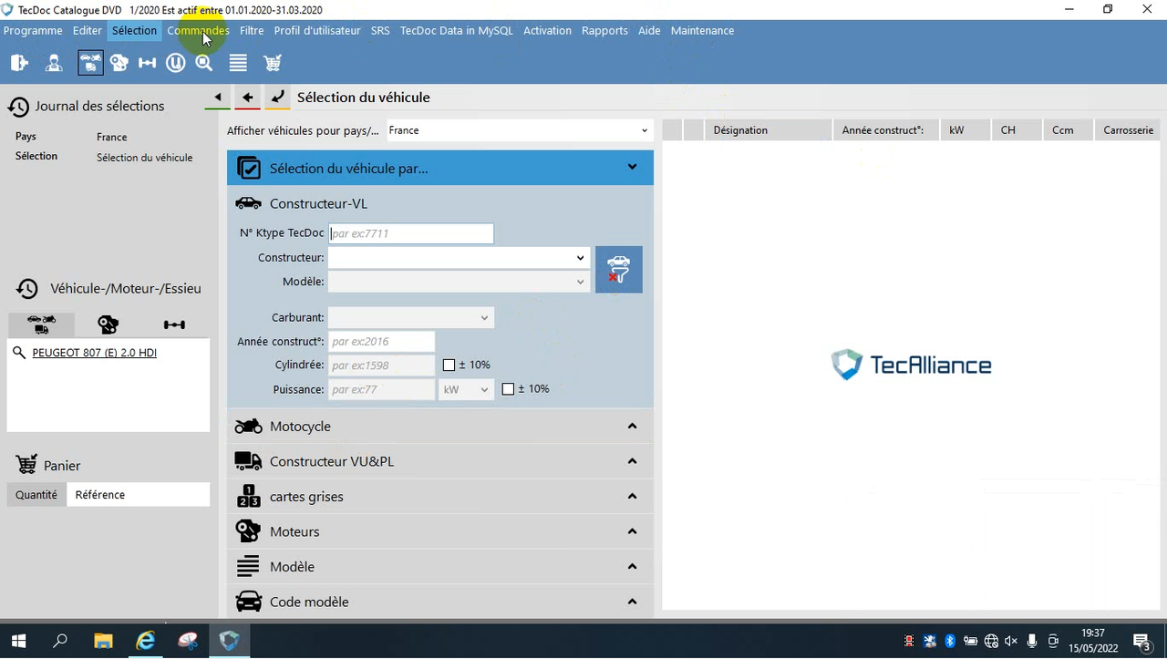Open the Activation menu
Viewport: 1167px width, 659px height.
(x=547, y=30)
